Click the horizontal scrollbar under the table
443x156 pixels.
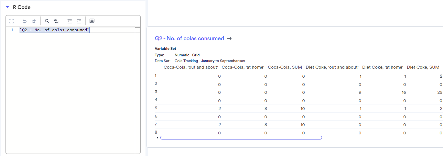coord(241,138)
